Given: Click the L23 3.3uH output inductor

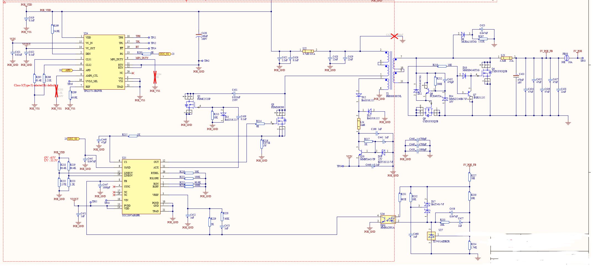Looking at the screenshot, I should (x=506, y=58).
